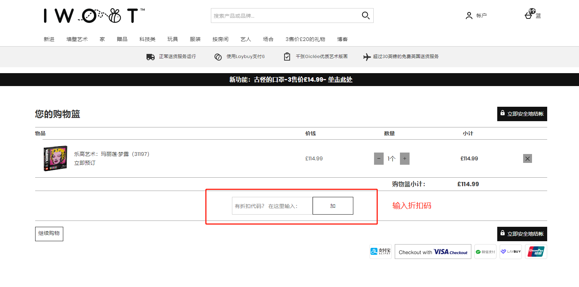The height and width of the screenshot is (287, 579).
Task: Pick the UnionPay payment icon
Action: click(x=536, y=252)
